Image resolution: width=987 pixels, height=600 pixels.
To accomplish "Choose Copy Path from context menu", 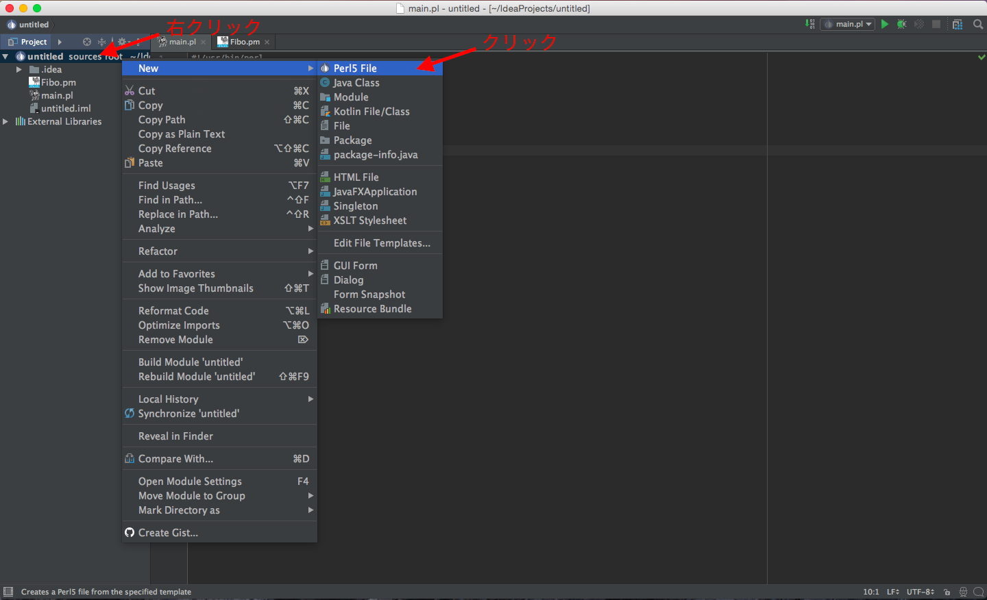I will [219, 120].
